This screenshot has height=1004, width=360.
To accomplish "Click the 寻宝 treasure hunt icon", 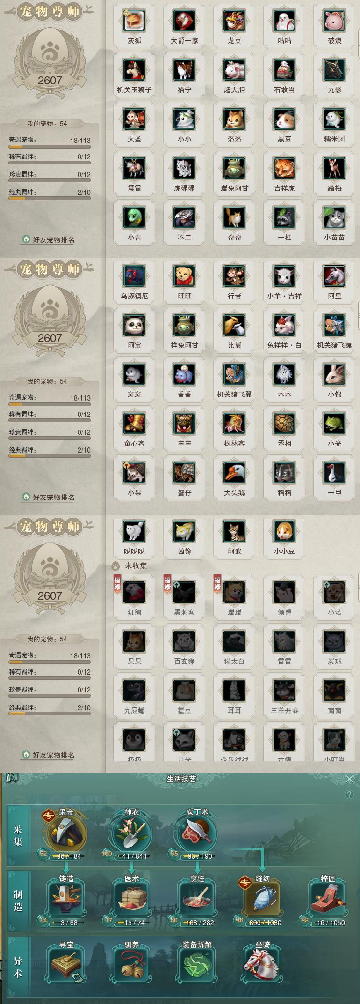I will coord(66,965).
